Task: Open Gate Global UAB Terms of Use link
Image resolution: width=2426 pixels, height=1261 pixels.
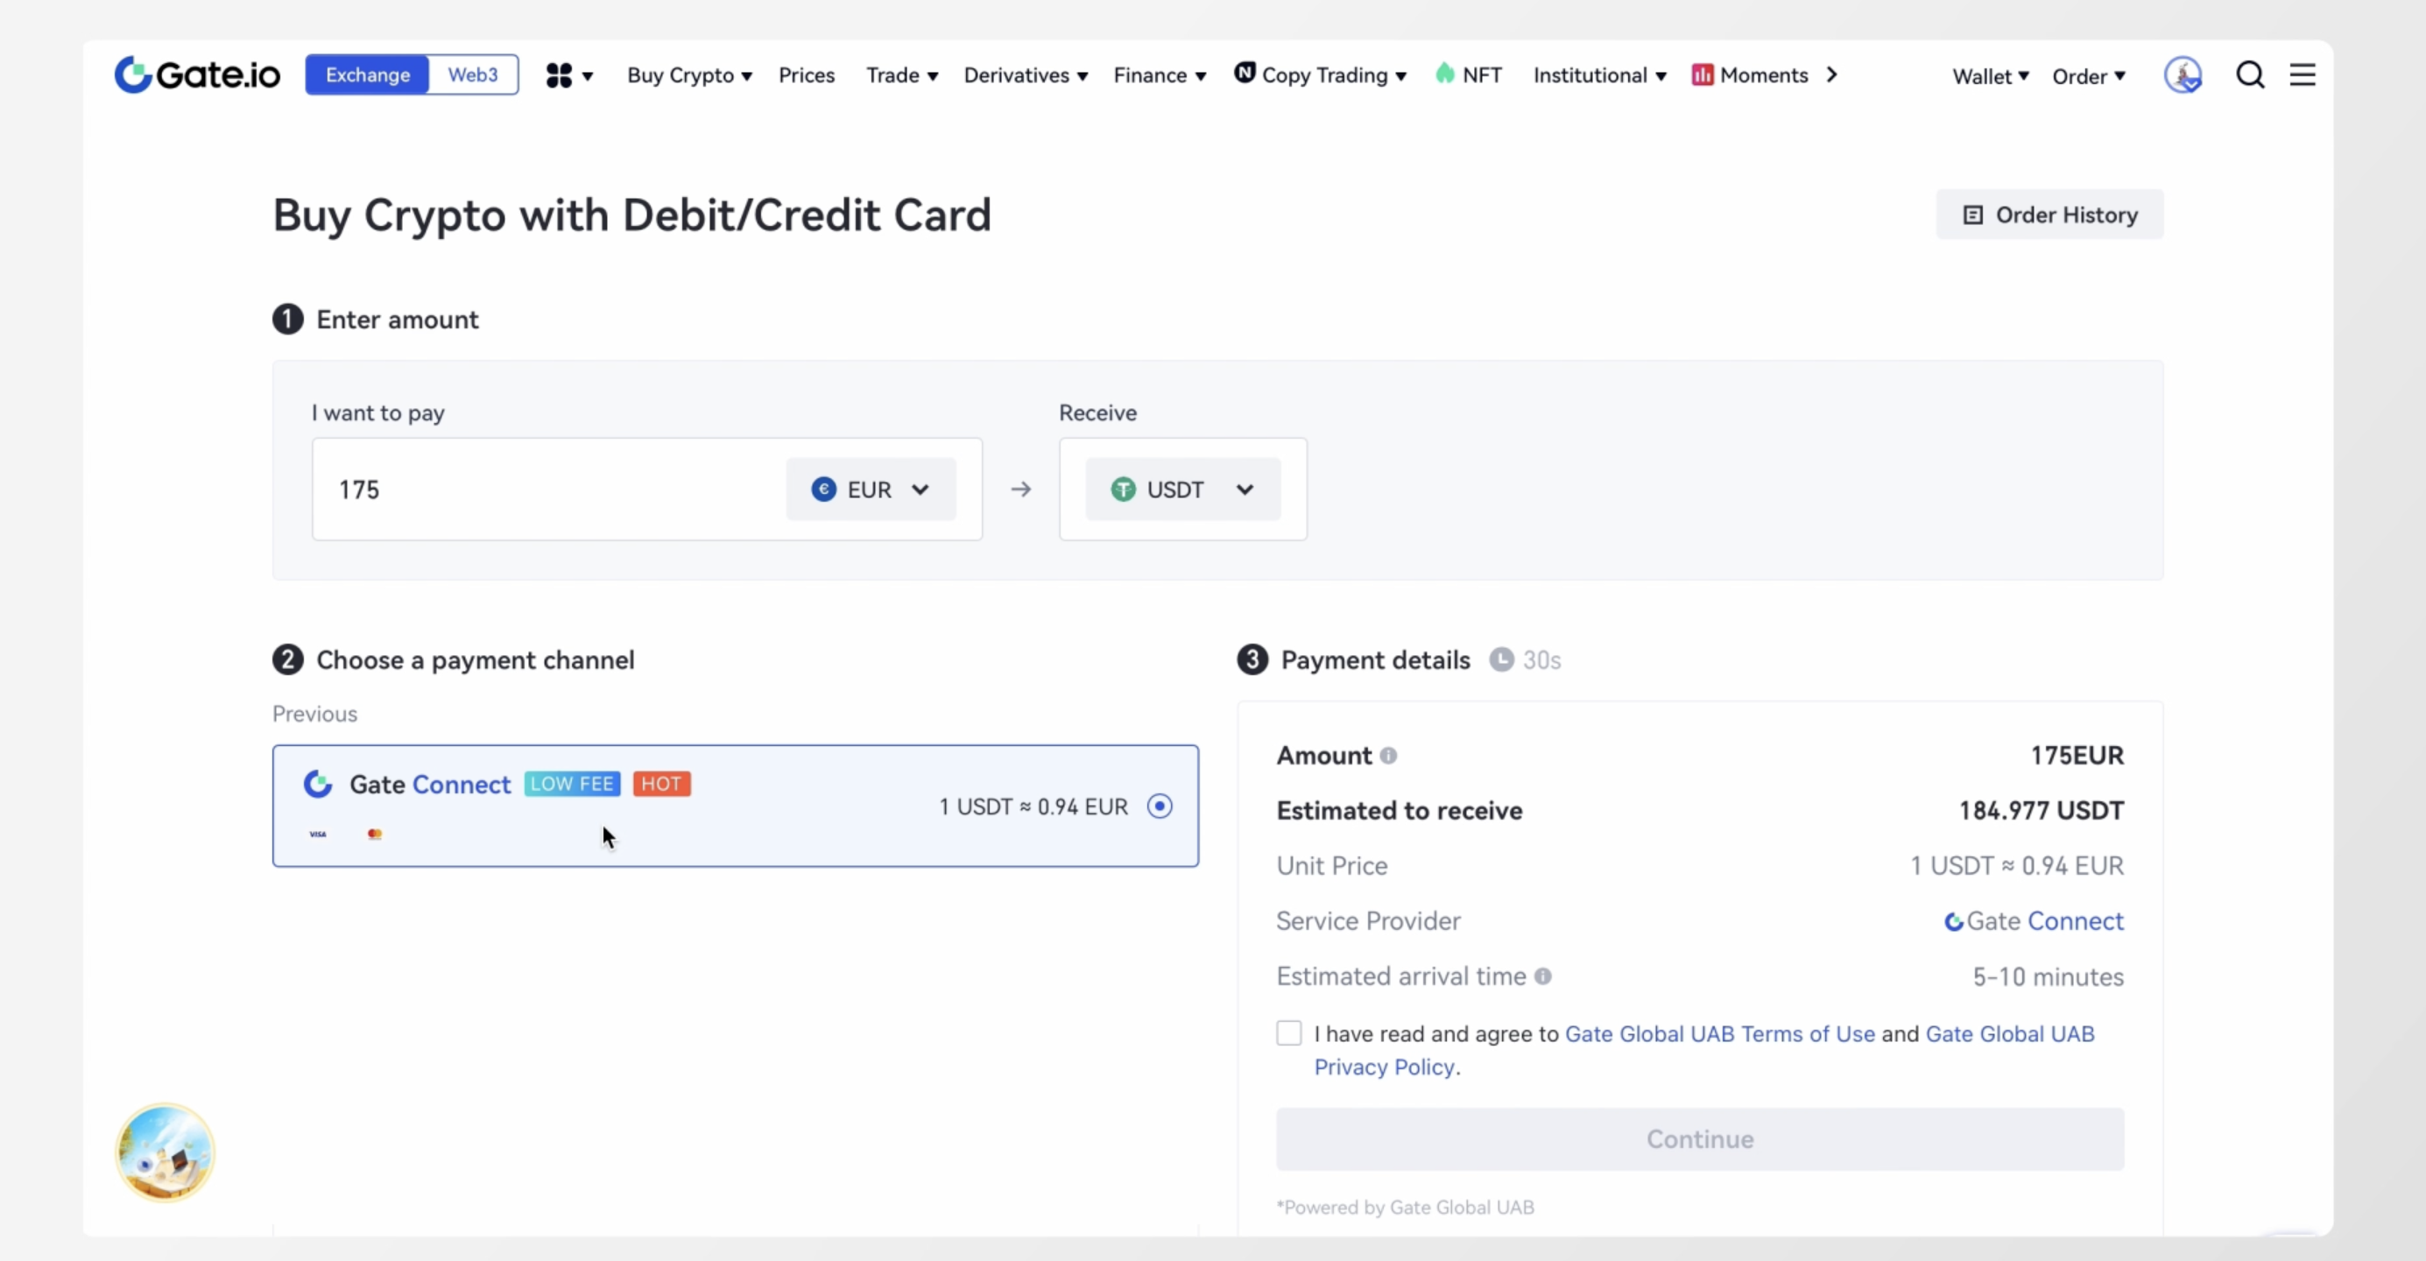Action: click(1718, 1033)
